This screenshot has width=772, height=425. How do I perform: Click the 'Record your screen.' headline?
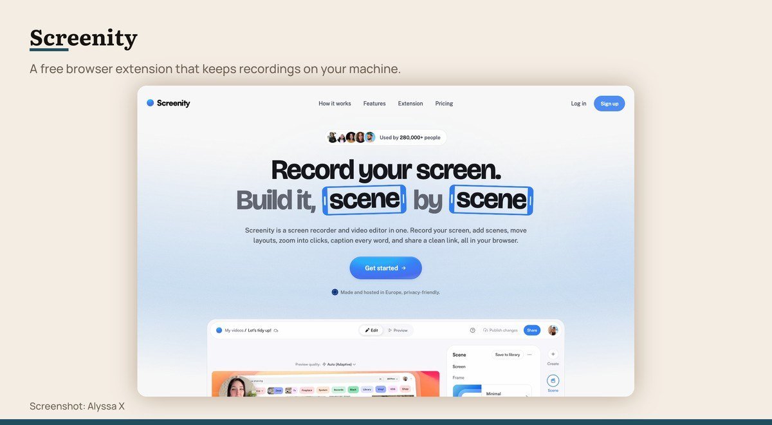point(386,170)
